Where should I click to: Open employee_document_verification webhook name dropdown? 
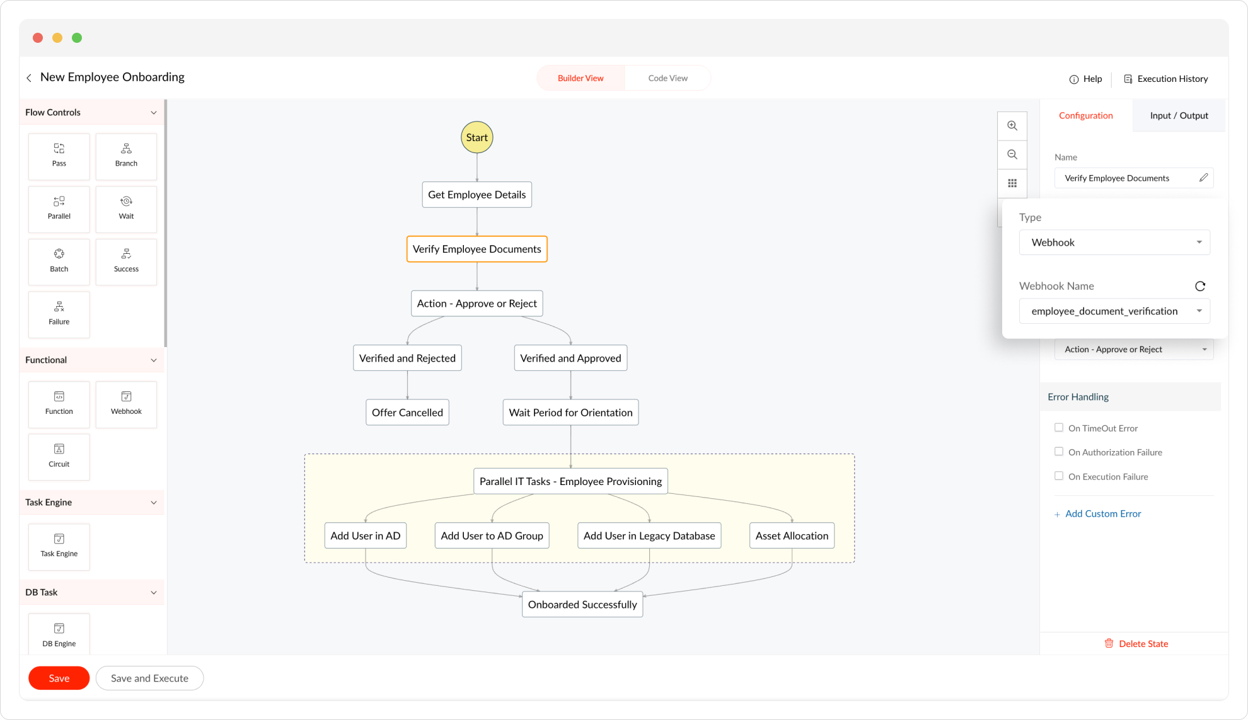(1114, 311)
